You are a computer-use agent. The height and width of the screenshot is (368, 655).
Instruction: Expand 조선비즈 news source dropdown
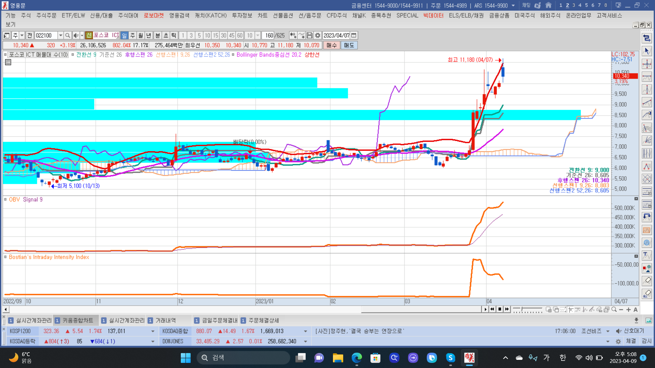click(608, 331)
